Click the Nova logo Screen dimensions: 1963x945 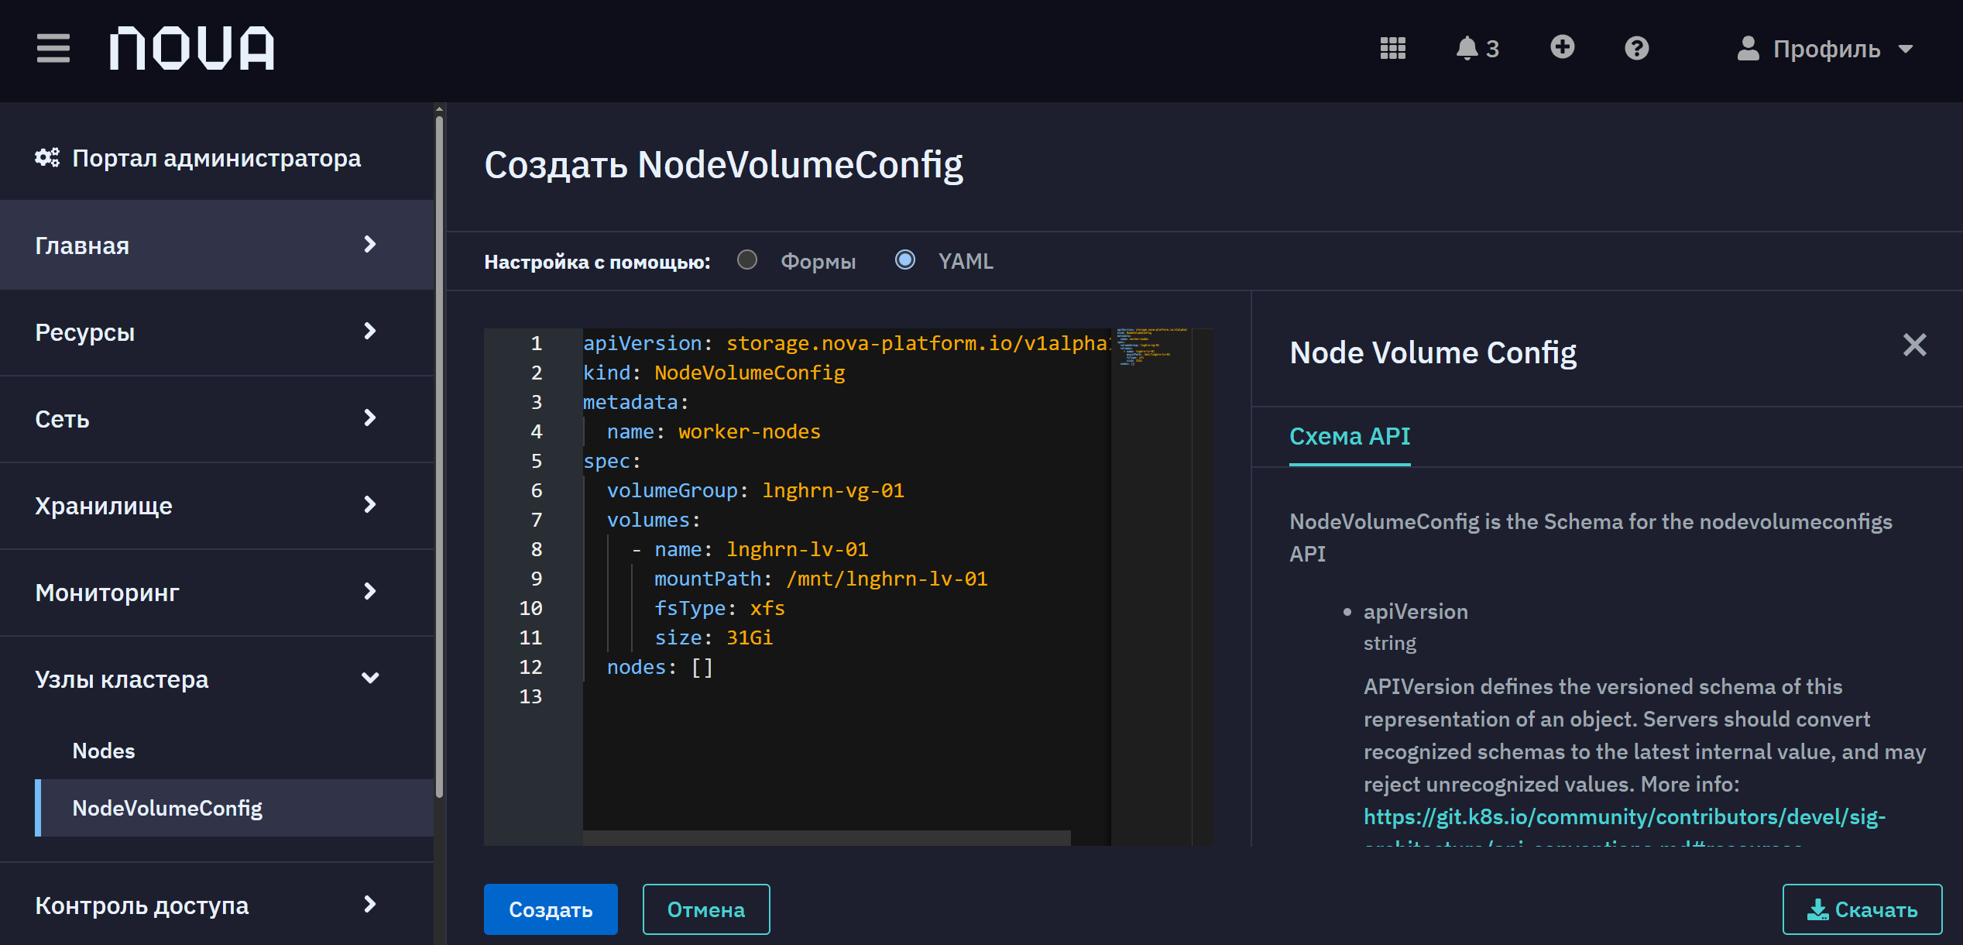click(x=192, y=48)
